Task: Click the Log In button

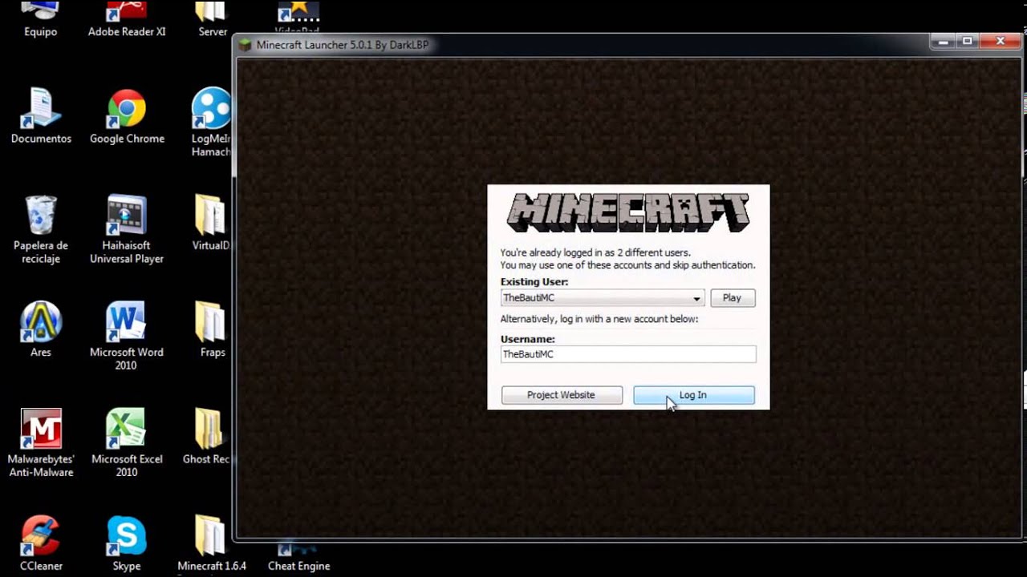Action: 694,395
